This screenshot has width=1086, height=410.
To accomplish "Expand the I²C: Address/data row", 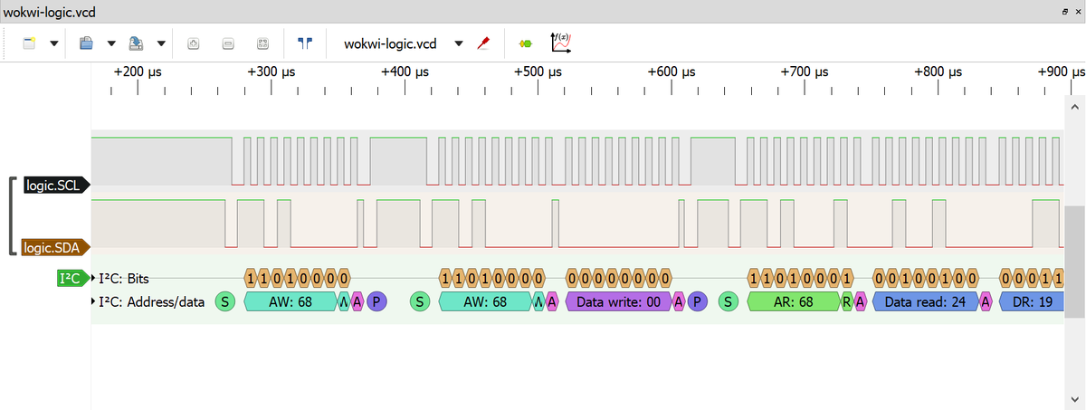I will pos(94,301).
